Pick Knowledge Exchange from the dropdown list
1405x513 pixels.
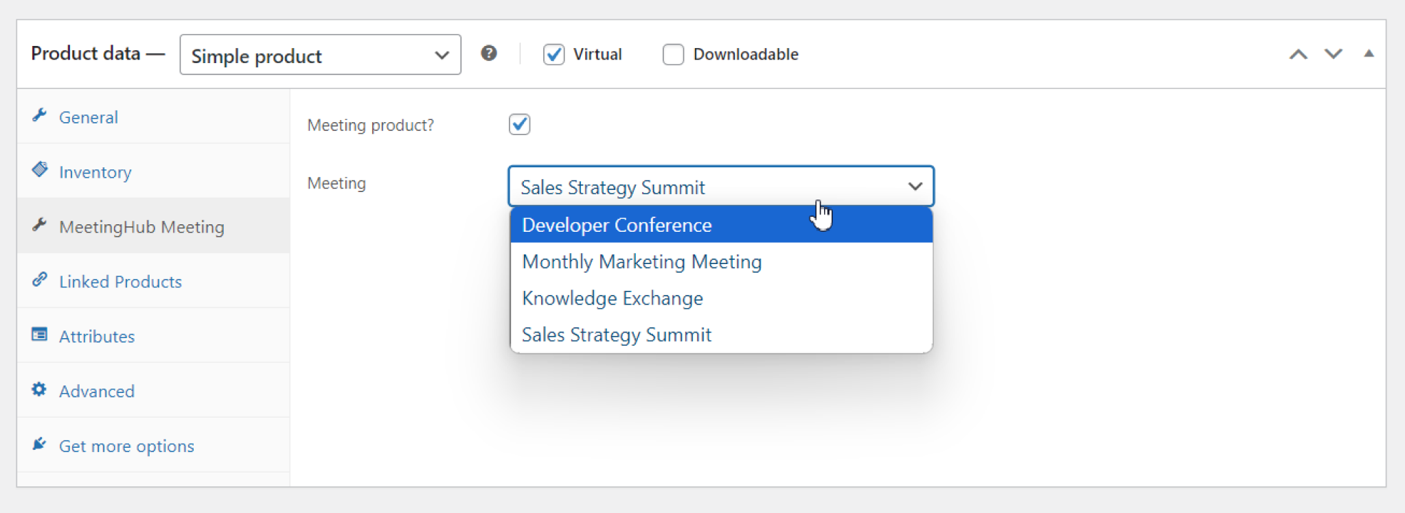click(x=721, y=298)
